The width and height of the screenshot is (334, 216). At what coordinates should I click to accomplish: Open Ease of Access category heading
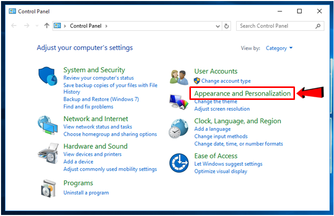click(x=216, y=156)
